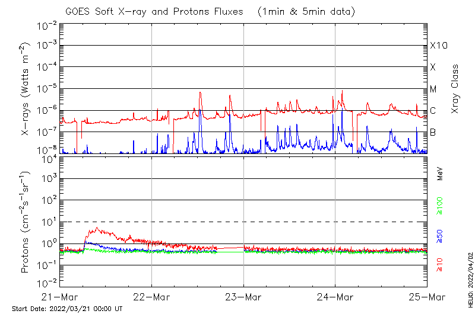This screenshot has height=314, width=475.
Task: Click the 23-Mar date label on the time axis
Action: (243, 297)
